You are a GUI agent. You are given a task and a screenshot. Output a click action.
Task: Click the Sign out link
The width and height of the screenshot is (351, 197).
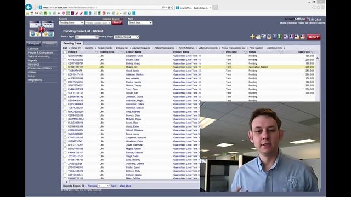(x=304, y=23)
